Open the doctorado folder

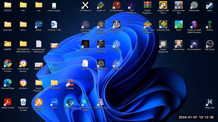pyautogui.click(x=7, y=24)
